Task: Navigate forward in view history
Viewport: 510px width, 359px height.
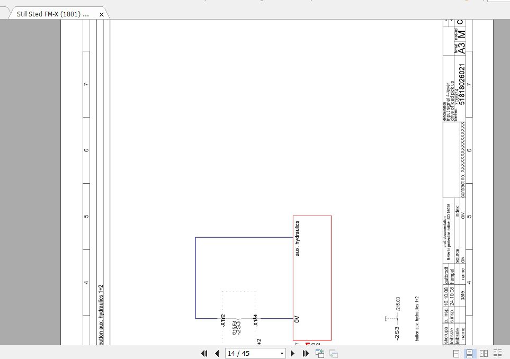Action: tap(334, 353)
